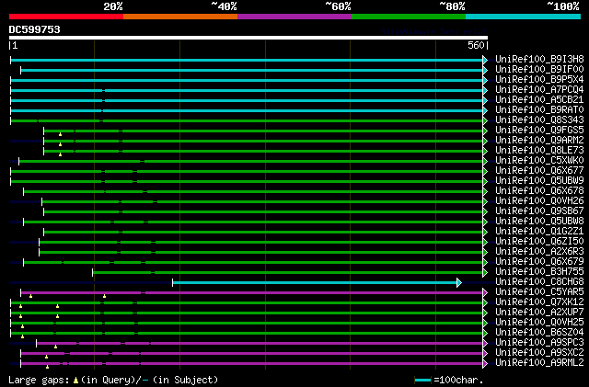
Task: Click the green arrowhead of UniRef100_Q8S343 alignment
Action: tap(485, 120)
